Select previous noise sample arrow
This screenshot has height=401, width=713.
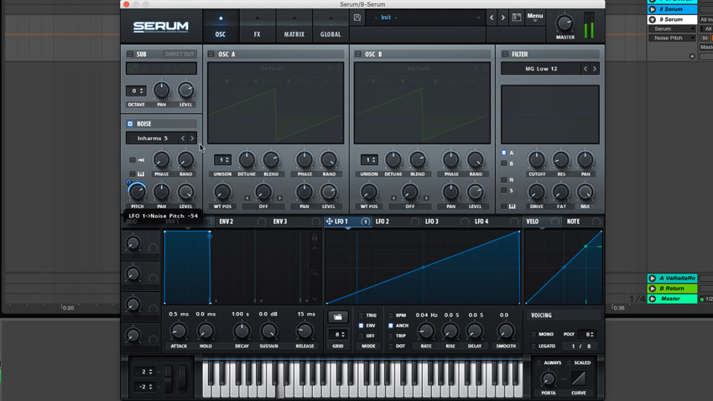[x=183, y=138]
